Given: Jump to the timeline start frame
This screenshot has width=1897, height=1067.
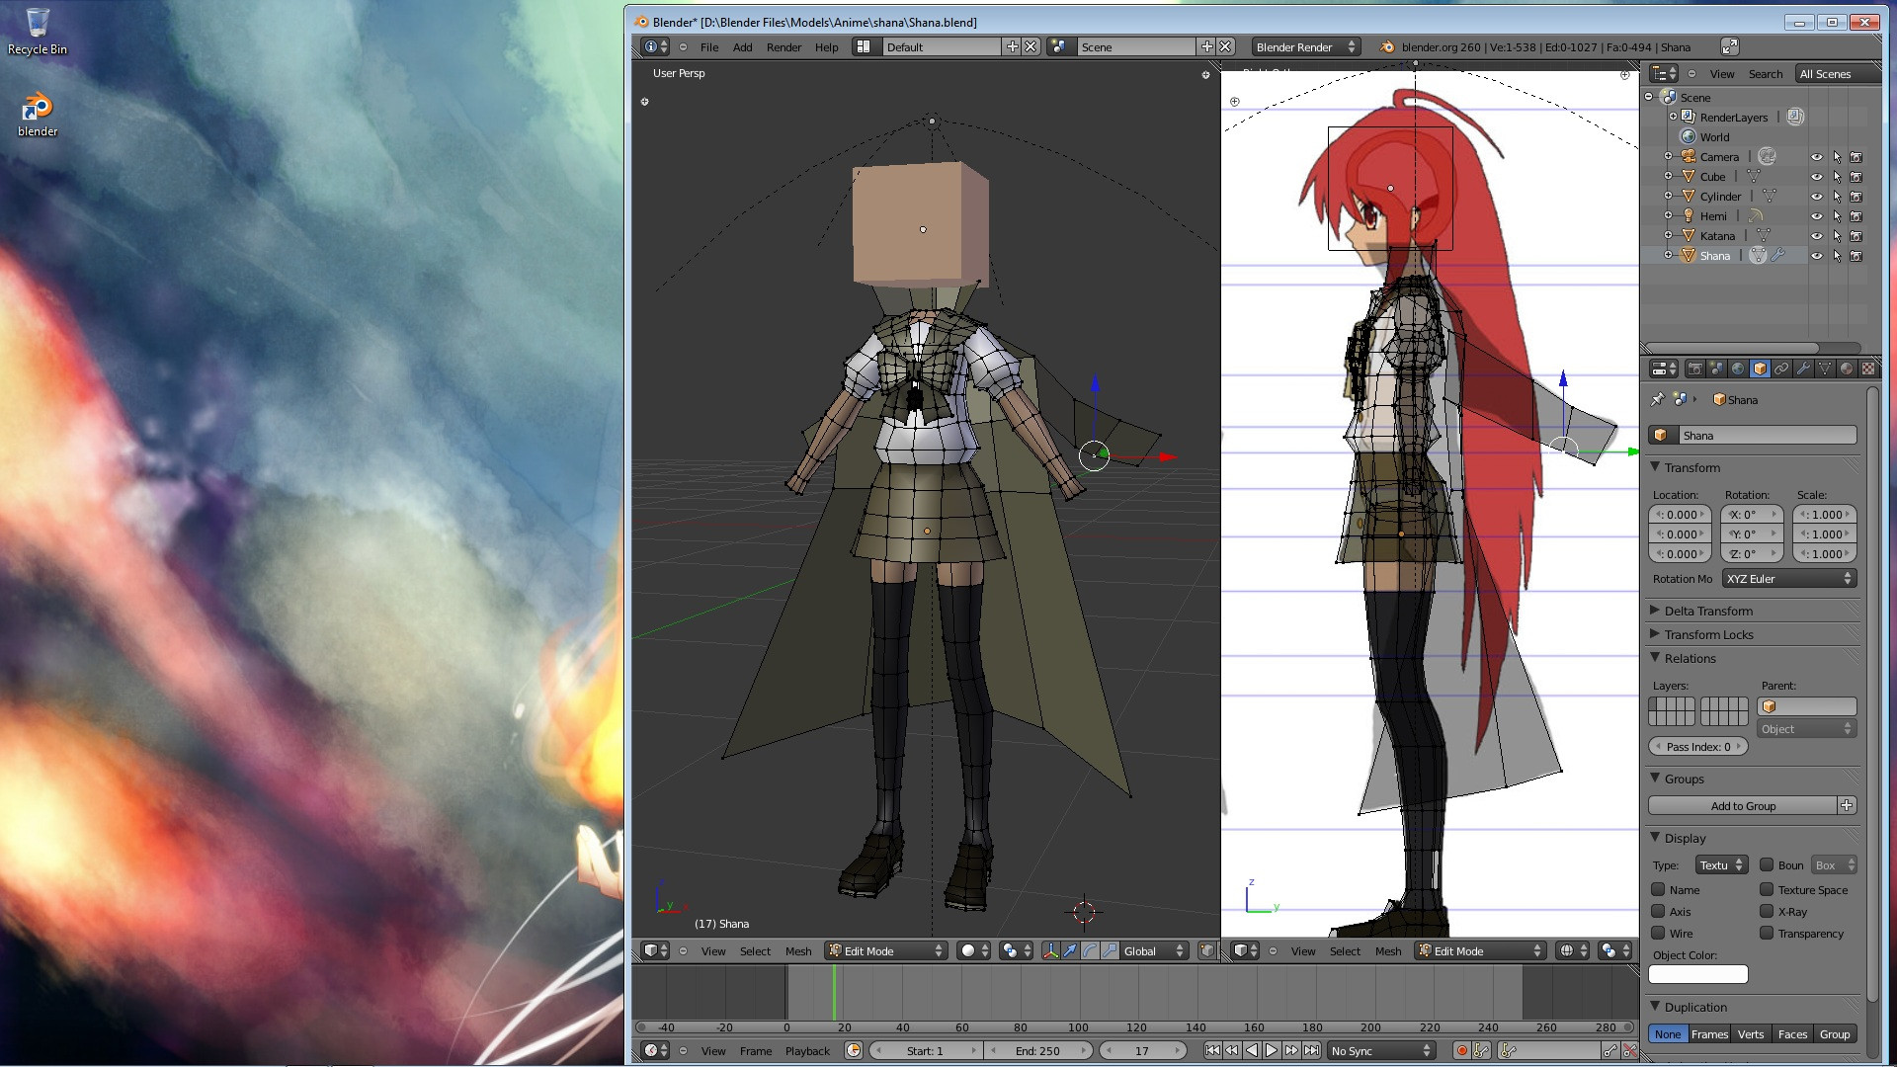Looking at the screenshot, I should 1212,1050.
